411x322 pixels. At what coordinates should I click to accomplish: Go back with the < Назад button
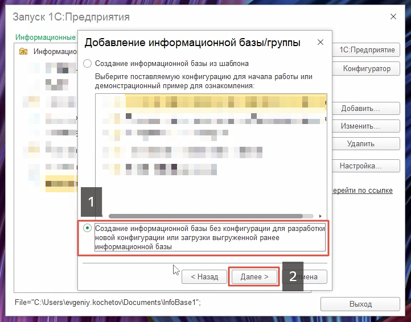(204, 277)
